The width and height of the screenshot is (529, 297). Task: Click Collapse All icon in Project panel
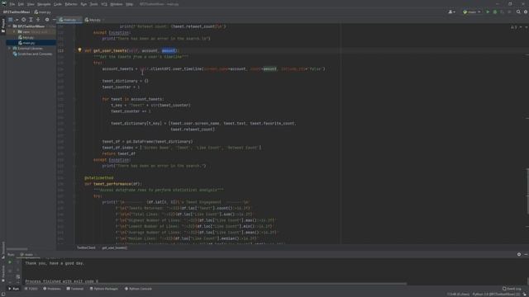point(38,20)
